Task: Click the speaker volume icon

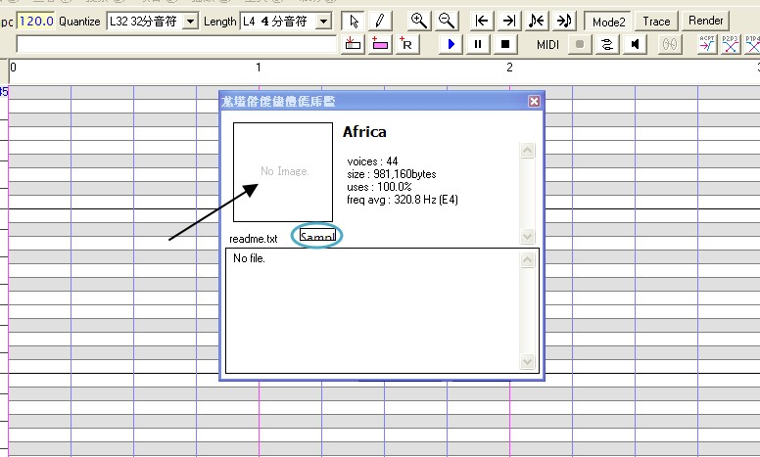Action: click(x=635, y=45)
